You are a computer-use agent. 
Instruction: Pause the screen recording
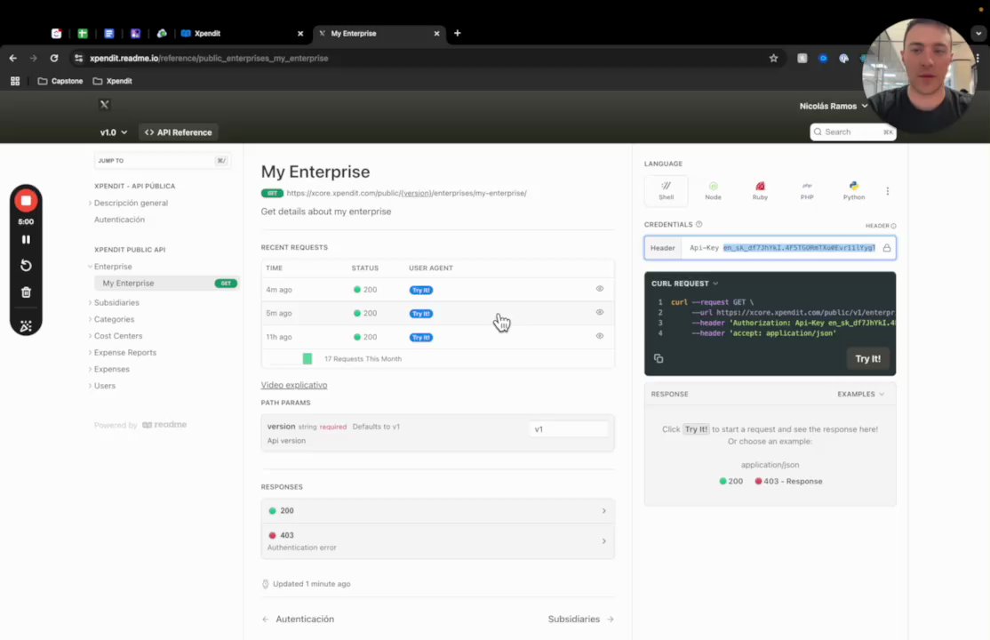26,239
